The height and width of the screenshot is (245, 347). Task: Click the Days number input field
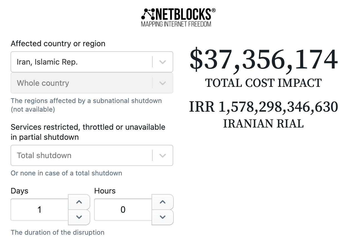40,210
